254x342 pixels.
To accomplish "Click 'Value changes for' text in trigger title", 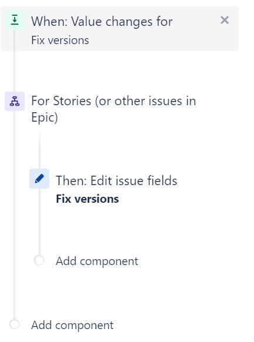I will [122, 22].
